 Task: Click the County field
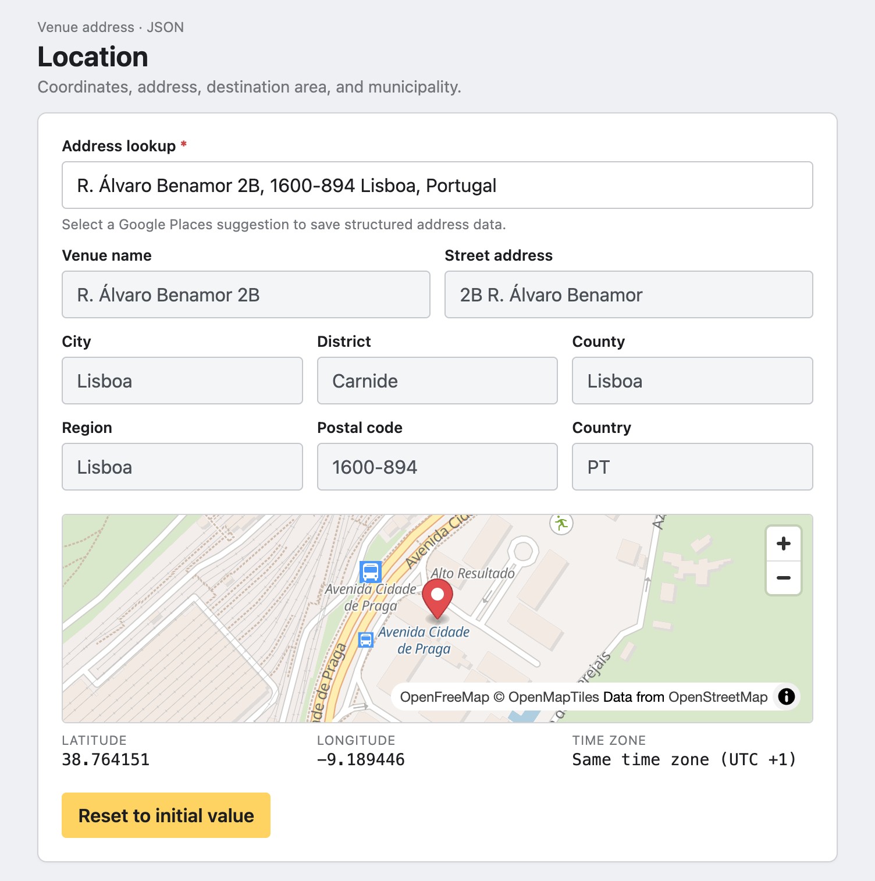coord(692,381)
